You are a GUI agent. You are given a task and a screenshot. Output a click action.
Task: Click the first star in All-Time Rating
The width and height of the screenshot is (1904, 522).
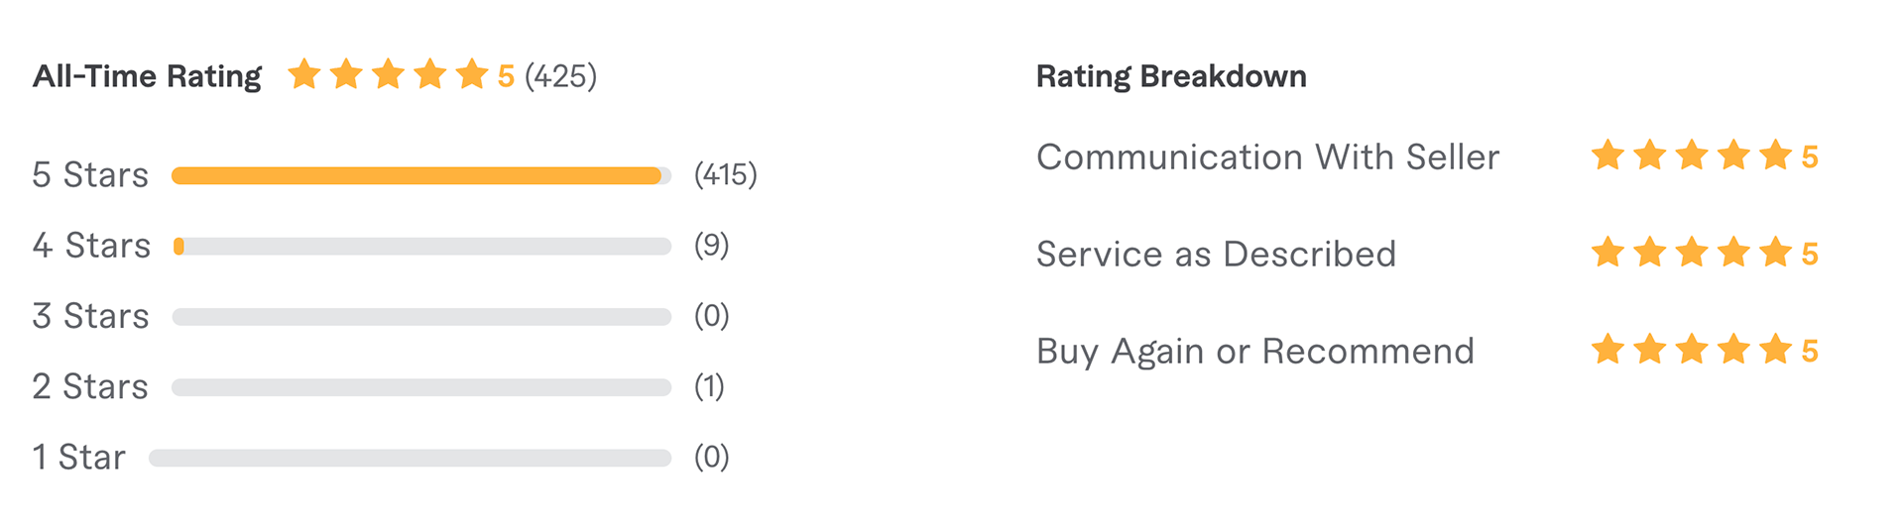click(303, 74)
